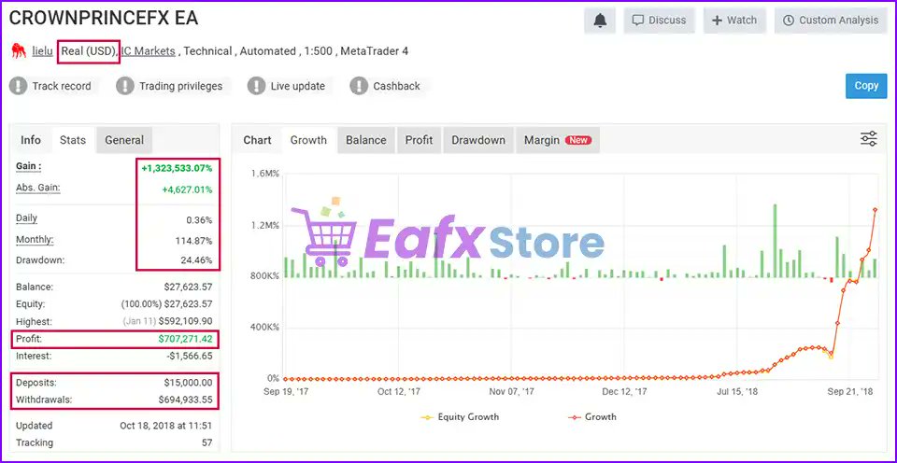Click the Trading privileges exclamation icon

[x=124, y=86]
